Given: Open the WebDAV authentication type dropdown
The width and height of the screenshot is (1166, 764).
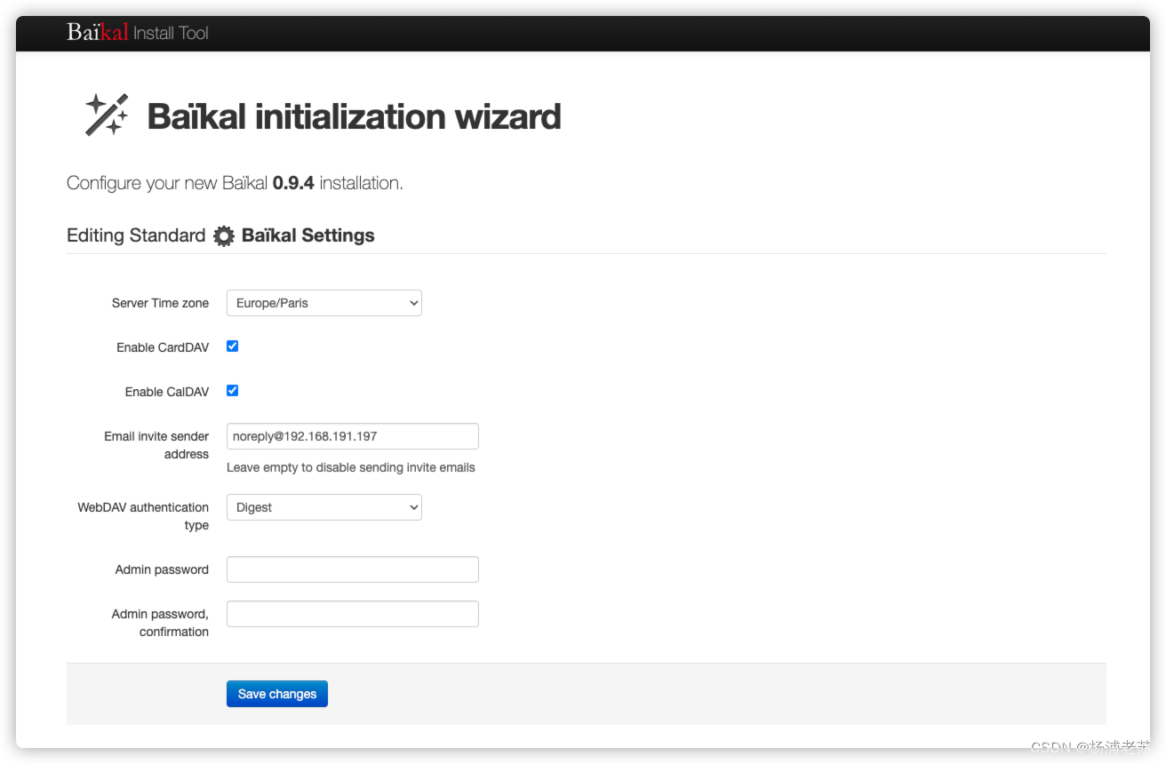Looking at the screenshot, I should click(x=324, y=507).
